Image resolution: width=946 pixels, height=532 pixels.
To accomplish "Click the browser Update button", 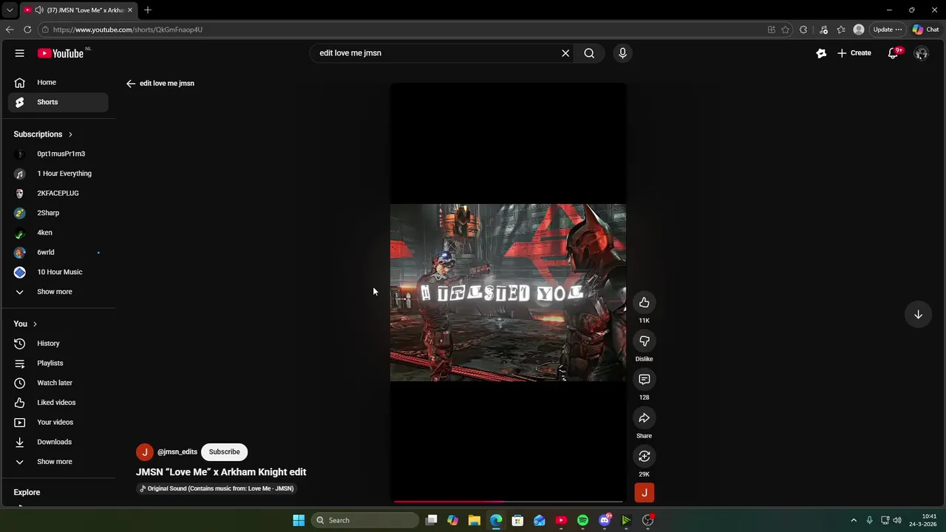I will pyautogui.click(x=887, y=30).
